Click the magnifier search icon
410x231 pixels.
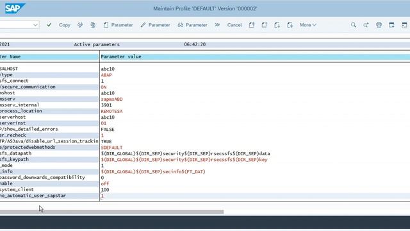pyautogui.click(x=353, y=25)
